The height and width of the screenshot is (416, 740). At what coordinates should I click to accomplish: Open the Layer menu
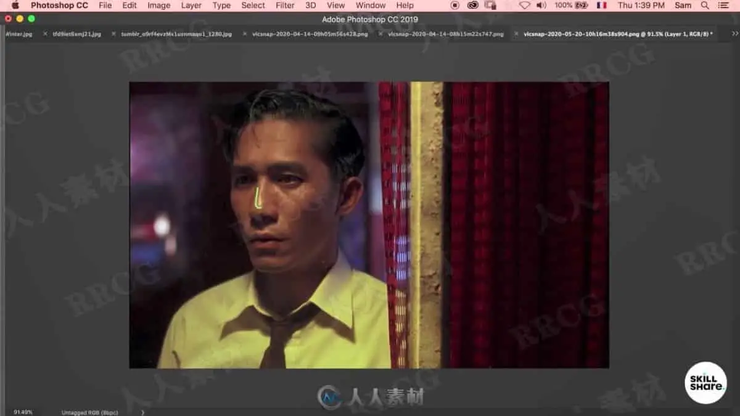click(191, 5)
